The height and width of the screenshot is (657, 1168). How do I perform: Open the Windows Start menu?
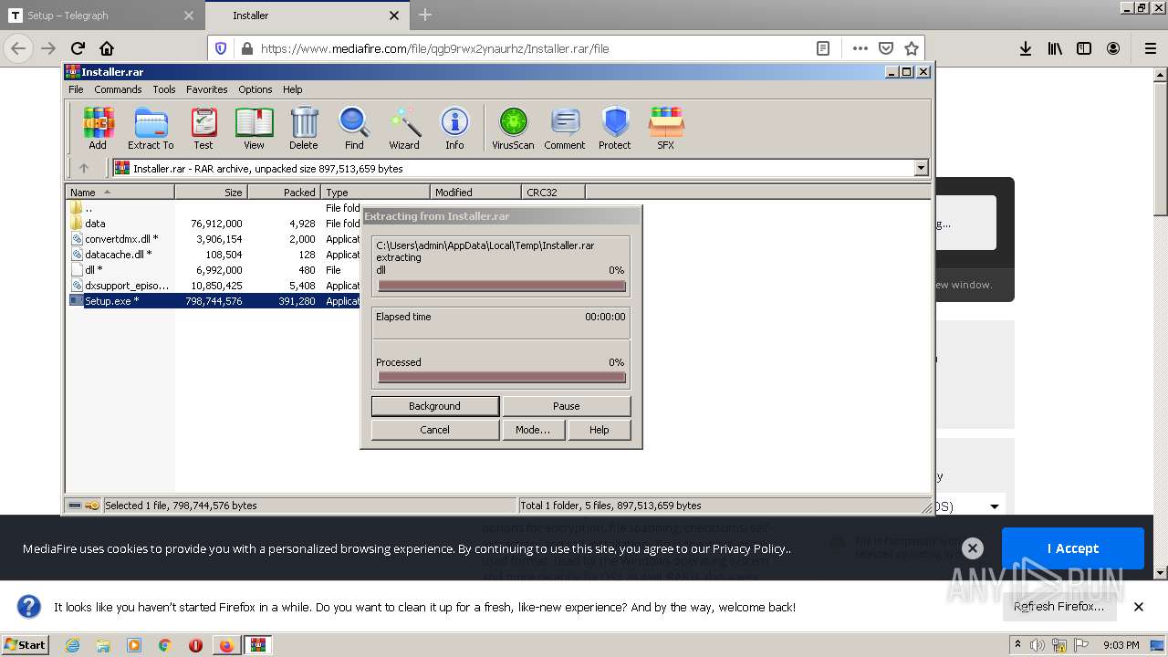26,644
